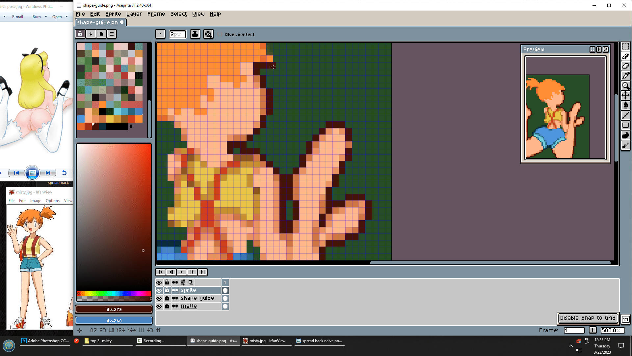Open the Preview panel playback menu arrow
The width and height of the screenshot is (632, 356).
click(599, 49)
